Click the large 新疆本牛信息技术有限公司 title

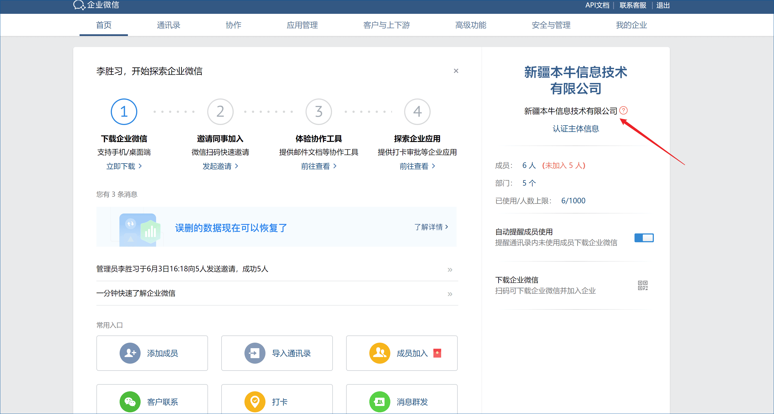[575, 80]
